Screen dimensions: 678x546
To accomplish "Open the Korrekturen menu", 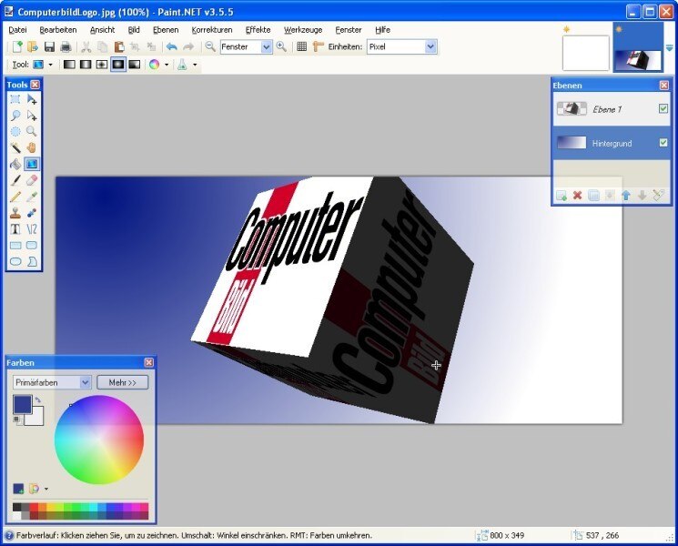I will pyautogui.click(x=212, y=29).
